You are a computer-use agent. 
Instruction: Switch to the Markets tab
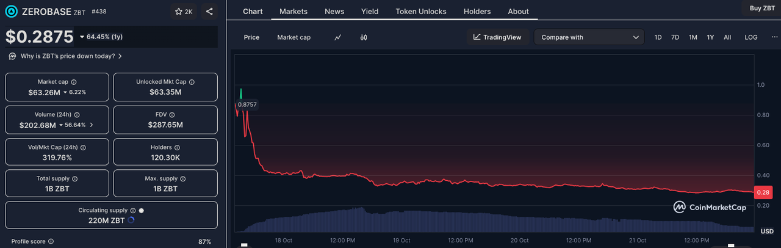click(293, 11)
